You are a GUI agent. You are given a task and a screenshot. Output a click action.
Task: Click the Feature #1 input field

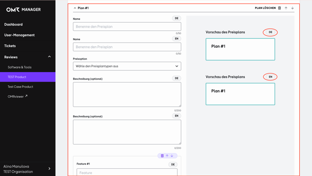point(127,172)
